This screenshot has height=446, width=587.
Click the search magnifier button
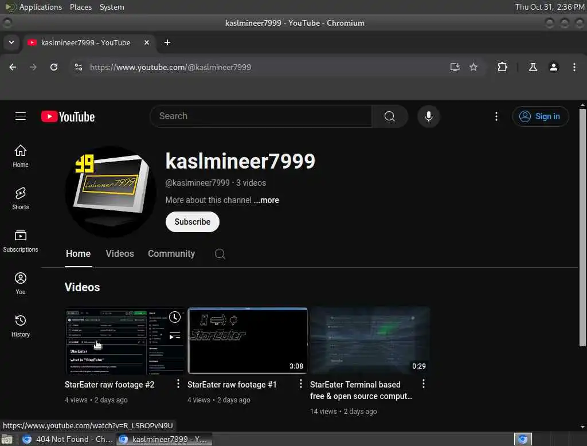coord(389,116)
